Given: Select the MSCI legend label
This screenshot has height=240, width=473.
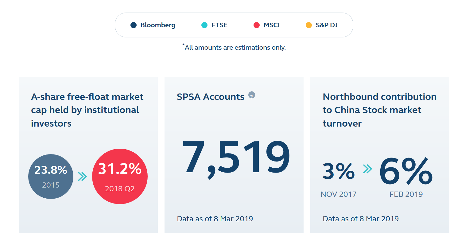Looking at the screenshot, I should click(x=272, y=25).
